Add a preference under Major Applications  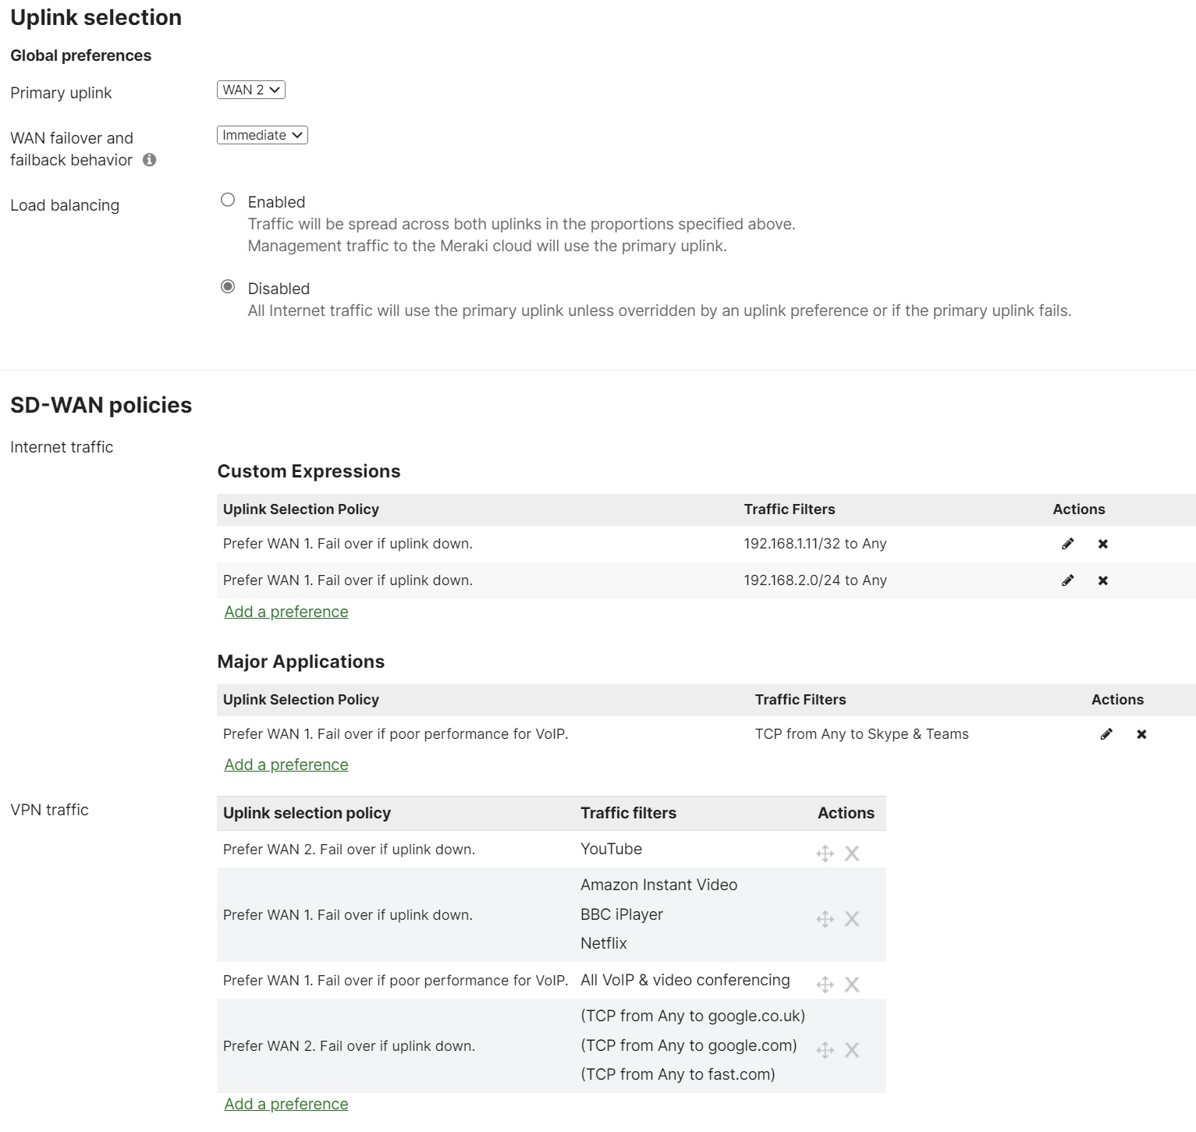coord(286,765)
